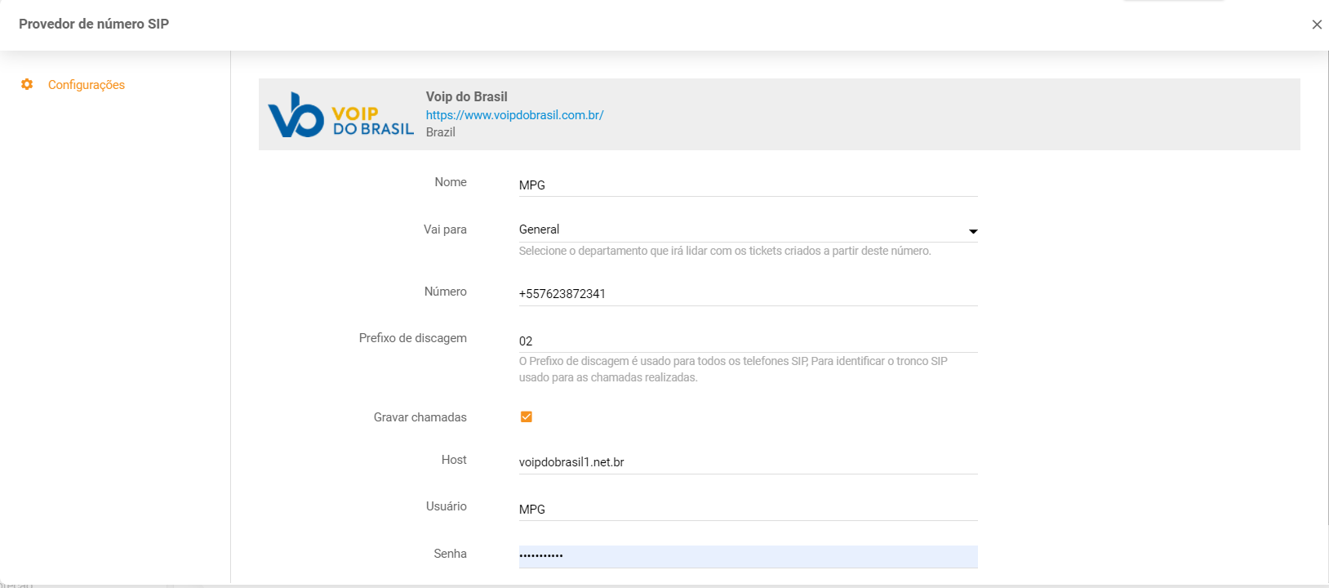Click the Host field with voipdobrasil1.net.br
Image resolution: width=1329 pixels, height=588 pixels.
point(747,462)
